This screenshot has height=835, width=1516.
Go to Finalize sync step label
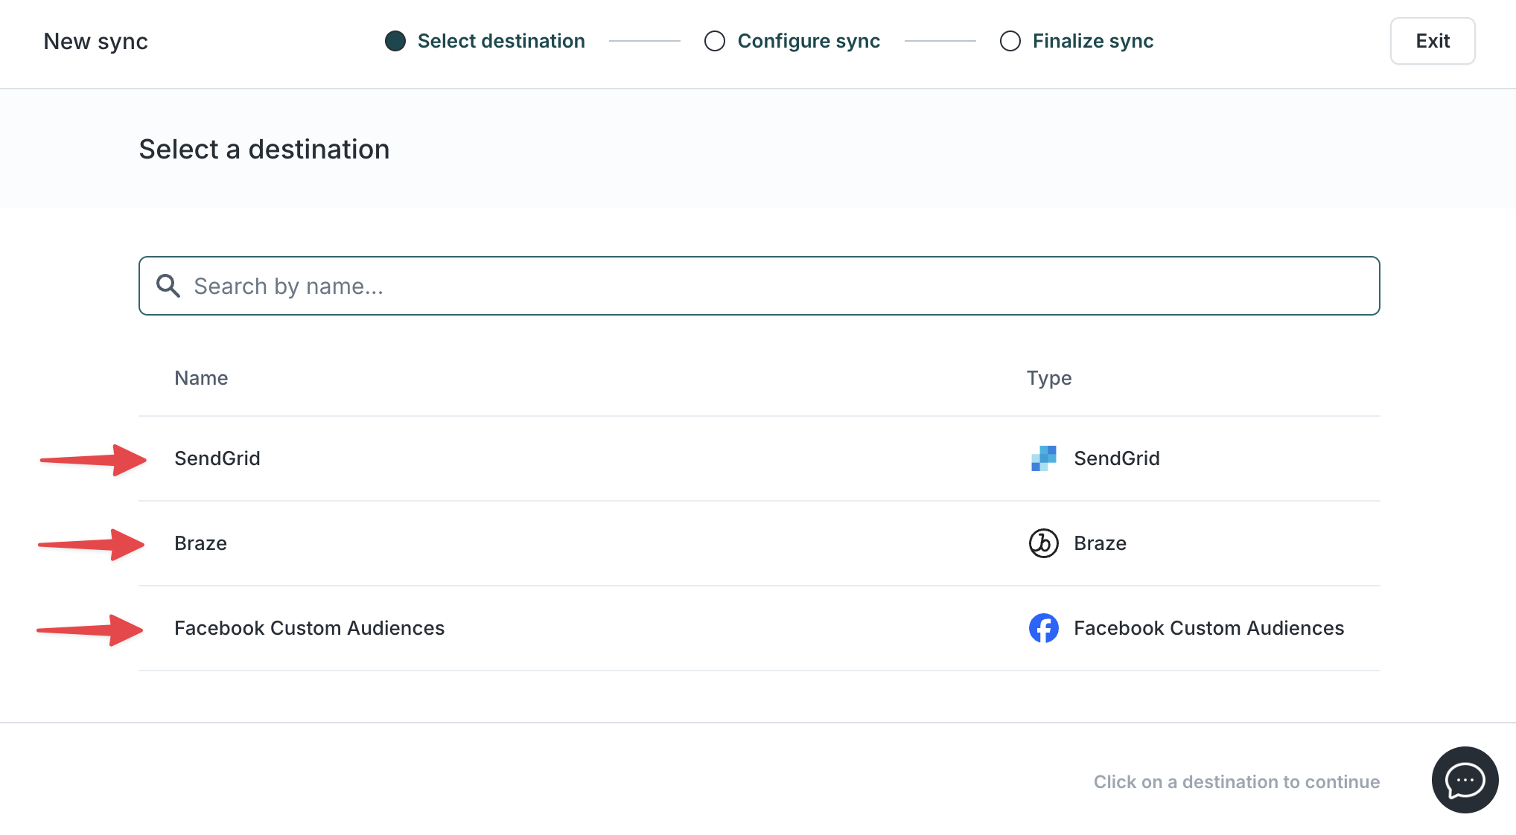(1092, 41)
